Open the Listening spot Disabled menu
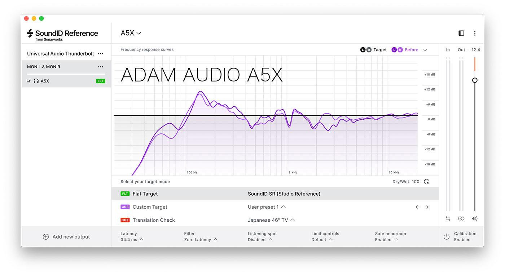Image resolution: width=505 pixels, height=275 pixels. (262, 236)
